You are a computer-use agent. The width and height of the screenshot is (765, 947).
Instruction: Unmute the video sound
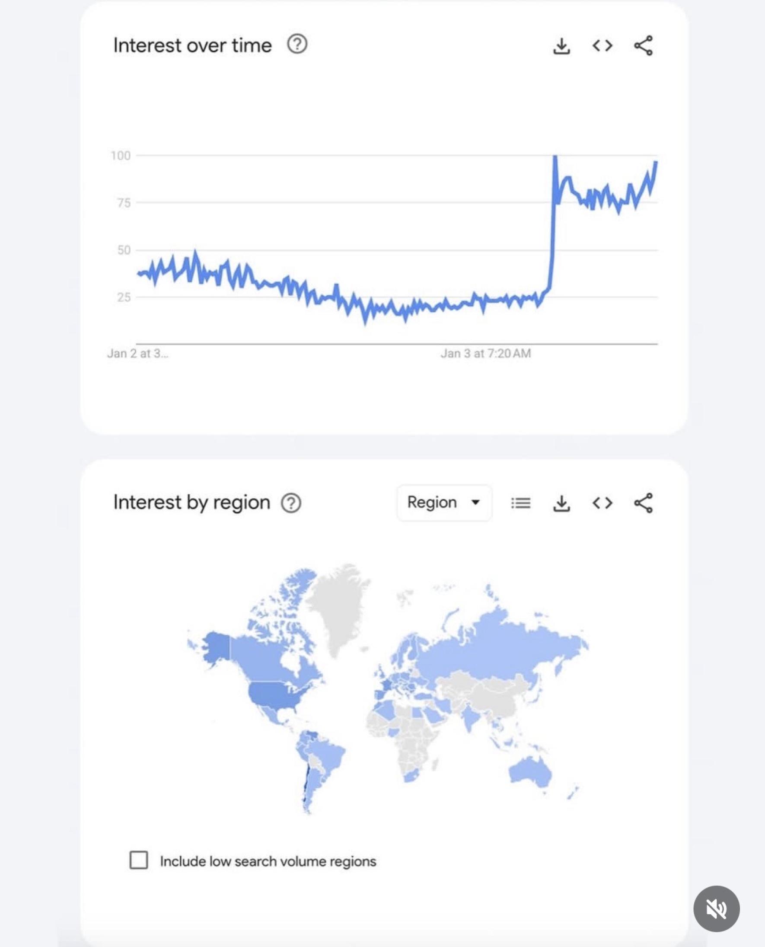[x=716, y=908]
